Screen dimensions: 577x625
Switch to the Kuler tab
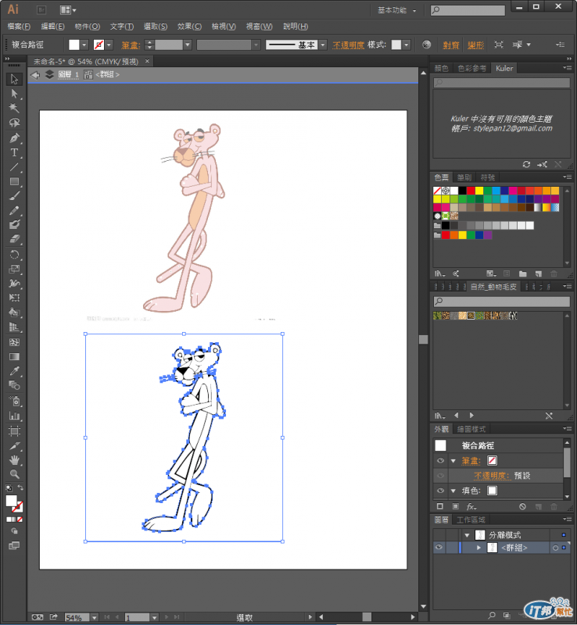504,68
